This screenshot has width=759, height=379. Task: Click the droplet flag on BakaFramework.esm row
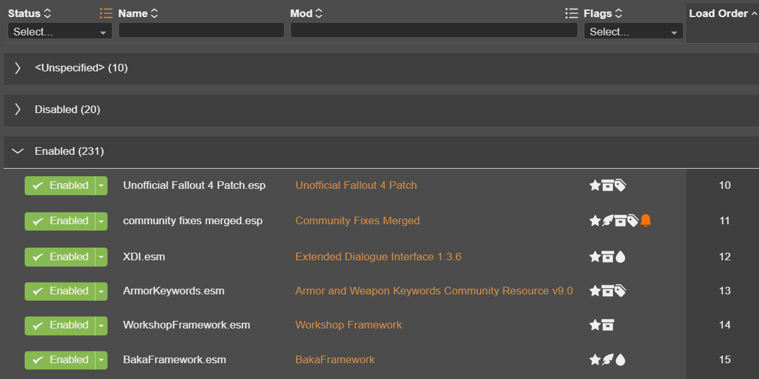[620, 360]
